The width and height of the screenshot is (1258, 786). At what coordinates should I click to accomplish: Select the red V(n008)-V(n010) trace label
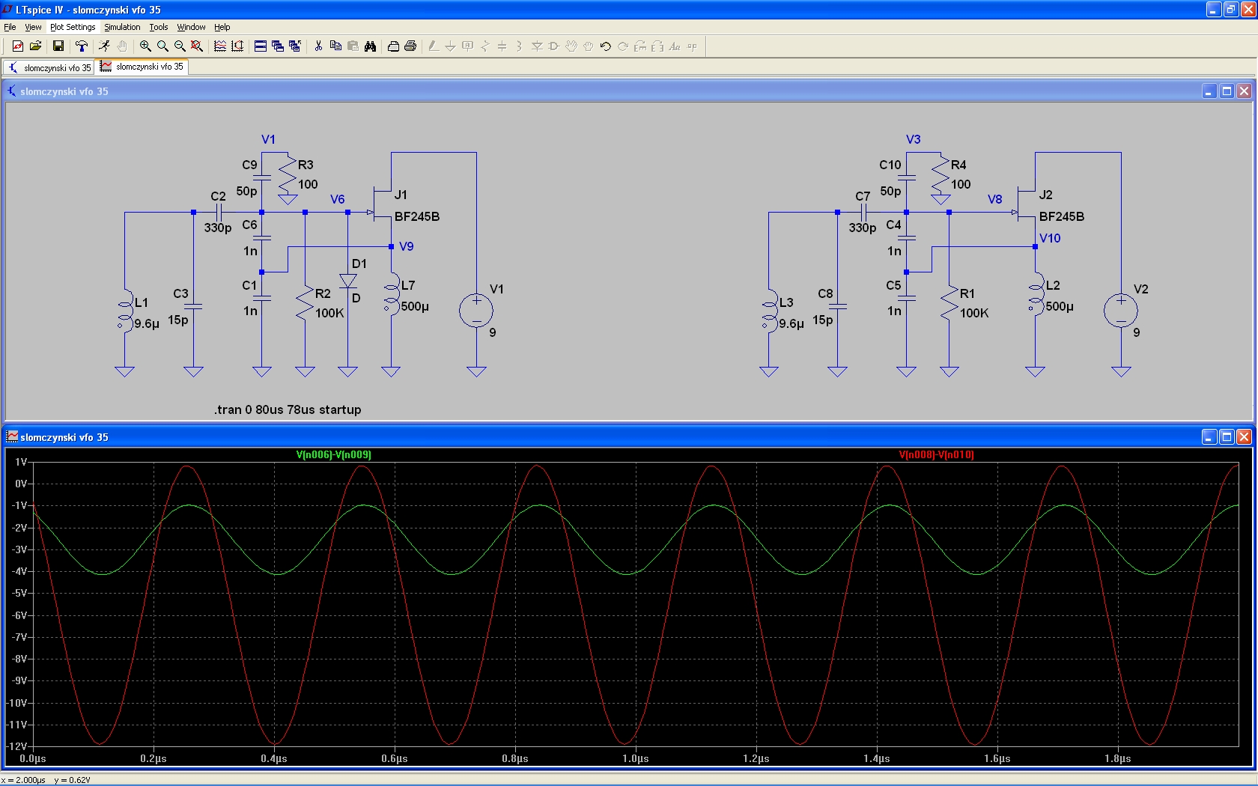936,454
